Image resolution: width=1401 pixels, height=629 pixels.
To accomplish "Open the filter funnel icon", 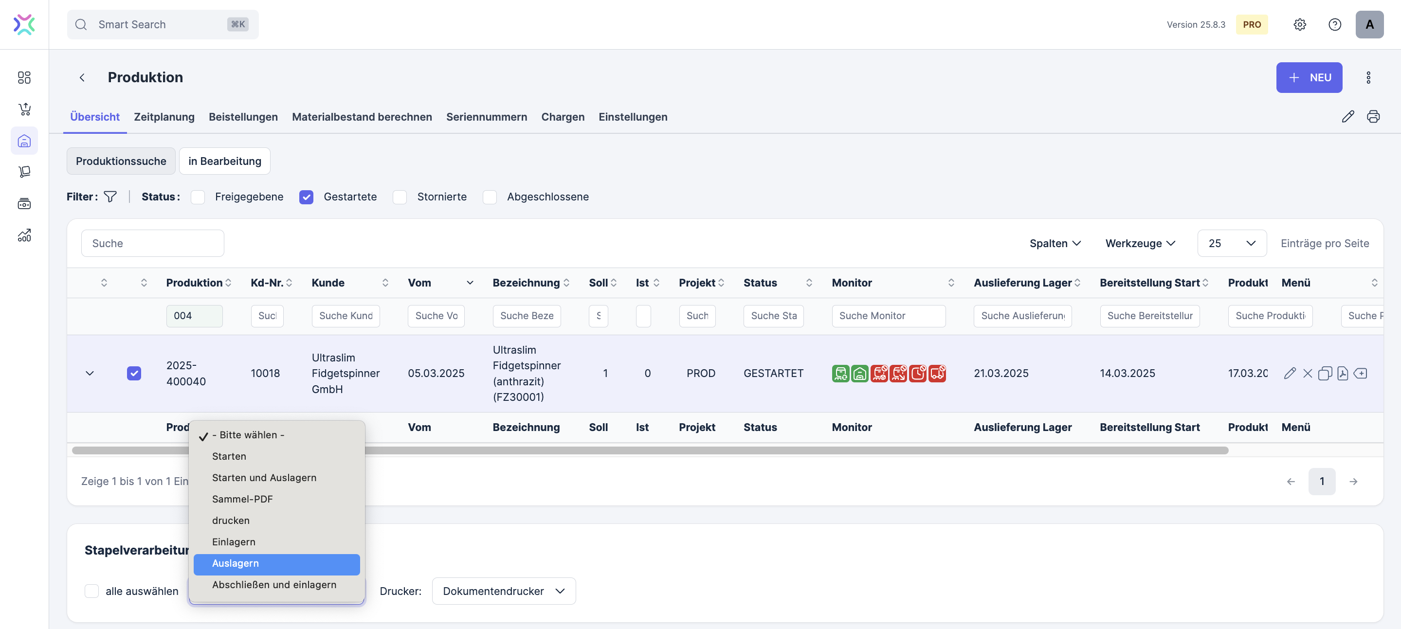I will pos(110,196).
